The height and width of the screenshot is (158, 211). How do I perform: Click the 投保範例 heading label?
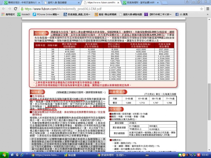(x=41, y=33)
